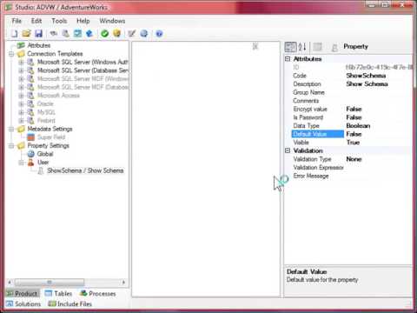Open the Windows menu
Image resolution: width=417 pixels, height=313 pixels.
pyautogui.click(x=112, y=21)
